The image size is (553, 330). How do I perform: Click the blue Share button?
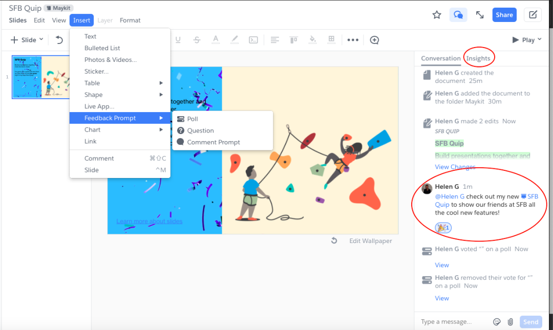504,15
